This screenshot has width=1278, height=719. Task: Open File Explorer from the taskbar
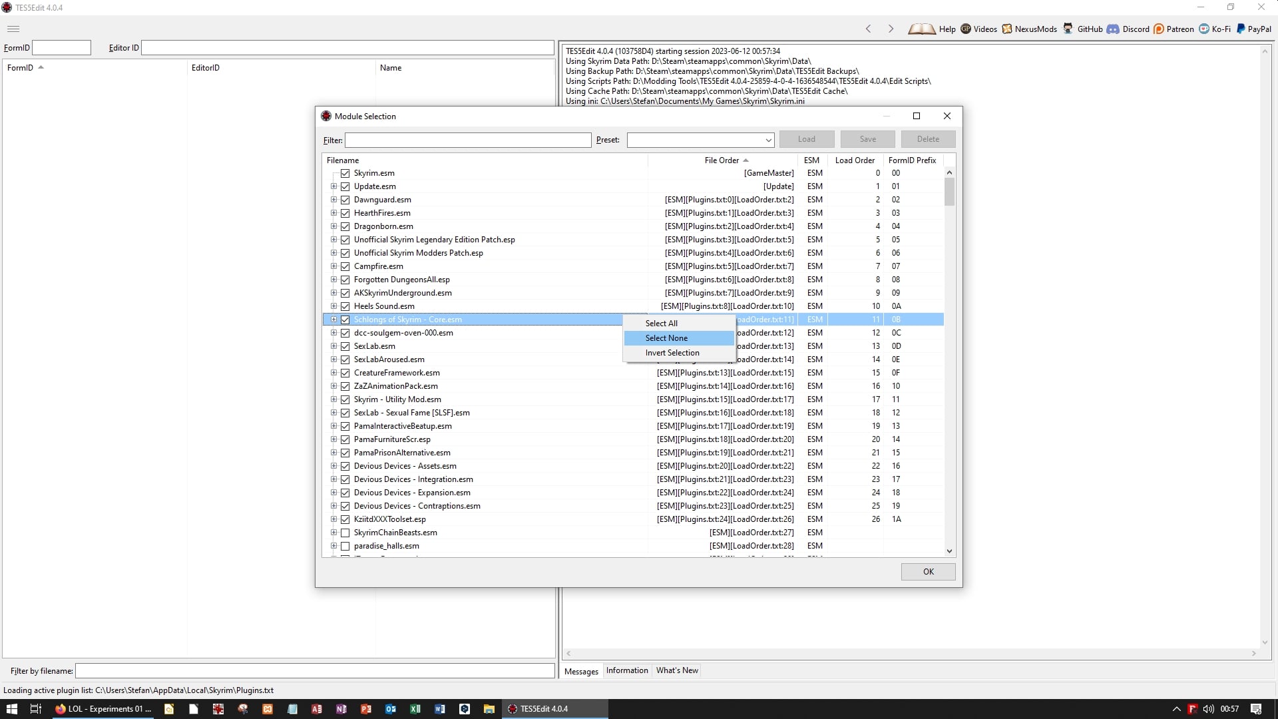tap(489, 709)
